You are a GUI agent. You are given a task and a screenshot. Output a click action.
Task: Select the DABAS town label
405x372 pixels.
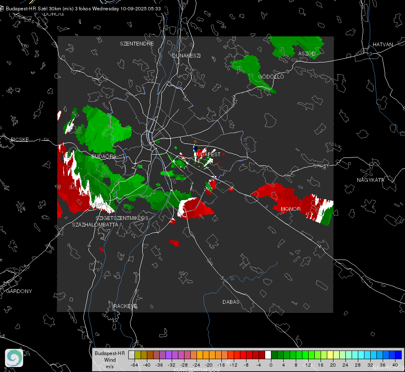pyautogui.click(x=231, y=302)
